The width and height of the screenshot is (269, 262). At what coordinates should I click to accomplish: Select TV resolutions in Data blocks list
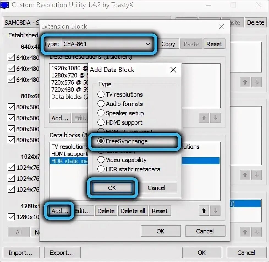tap(69, 147)
